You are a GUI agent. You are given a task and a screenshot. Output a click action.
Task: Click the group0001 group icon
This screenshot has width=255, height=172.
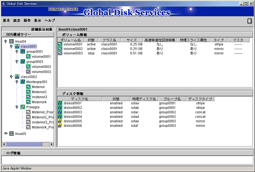23,51
